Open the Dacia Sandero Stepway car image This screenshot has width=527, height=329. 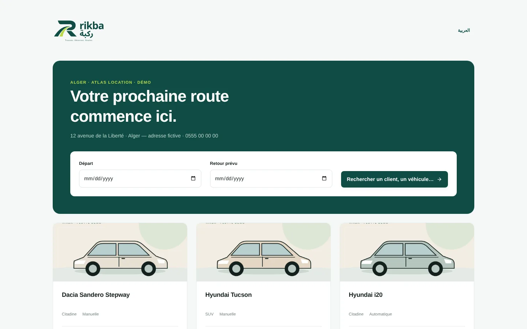coord(120,252)
